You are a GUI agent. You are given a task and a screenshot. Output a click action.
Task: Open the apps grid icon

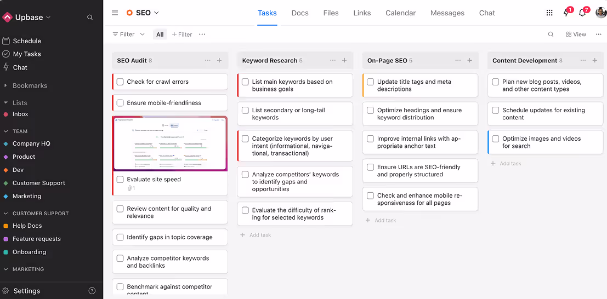tap(549, 13)
